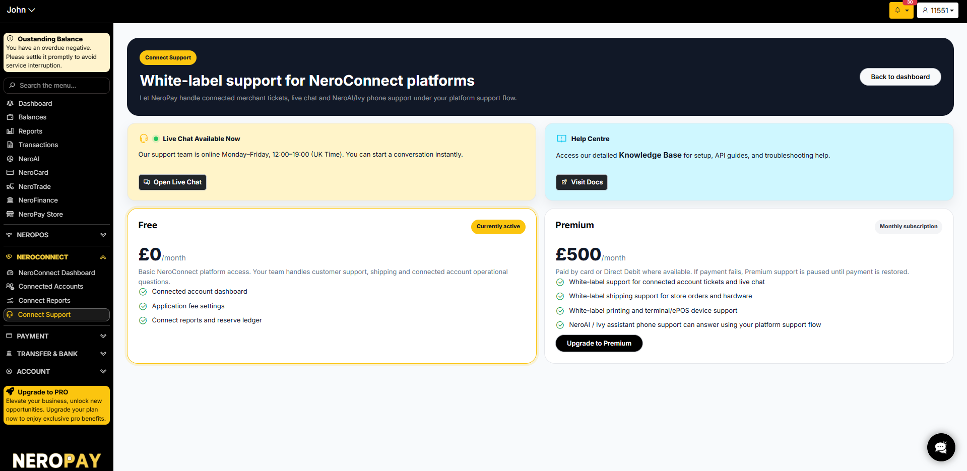The width and height of the screenshot is (967, 471).
Task: Collapse the NEROCONNECT section chevron
Action: (x=103, y=257)
